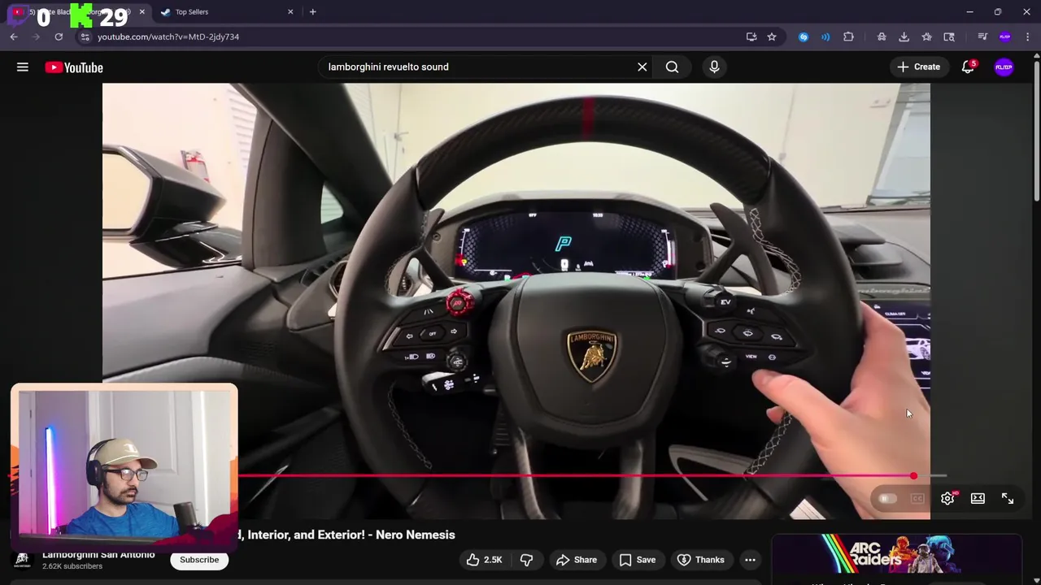Open browser bookmarks star list
The width and height of the screenshot is (1041, 585).
(x=926, y=37)
